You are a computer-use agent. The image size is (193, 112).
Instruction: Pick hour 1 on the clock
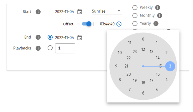157,43
